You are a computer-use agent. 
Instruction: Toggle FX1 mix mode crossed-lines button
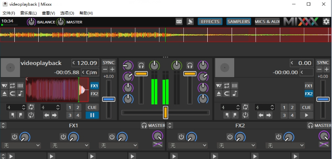click(158, 144)
